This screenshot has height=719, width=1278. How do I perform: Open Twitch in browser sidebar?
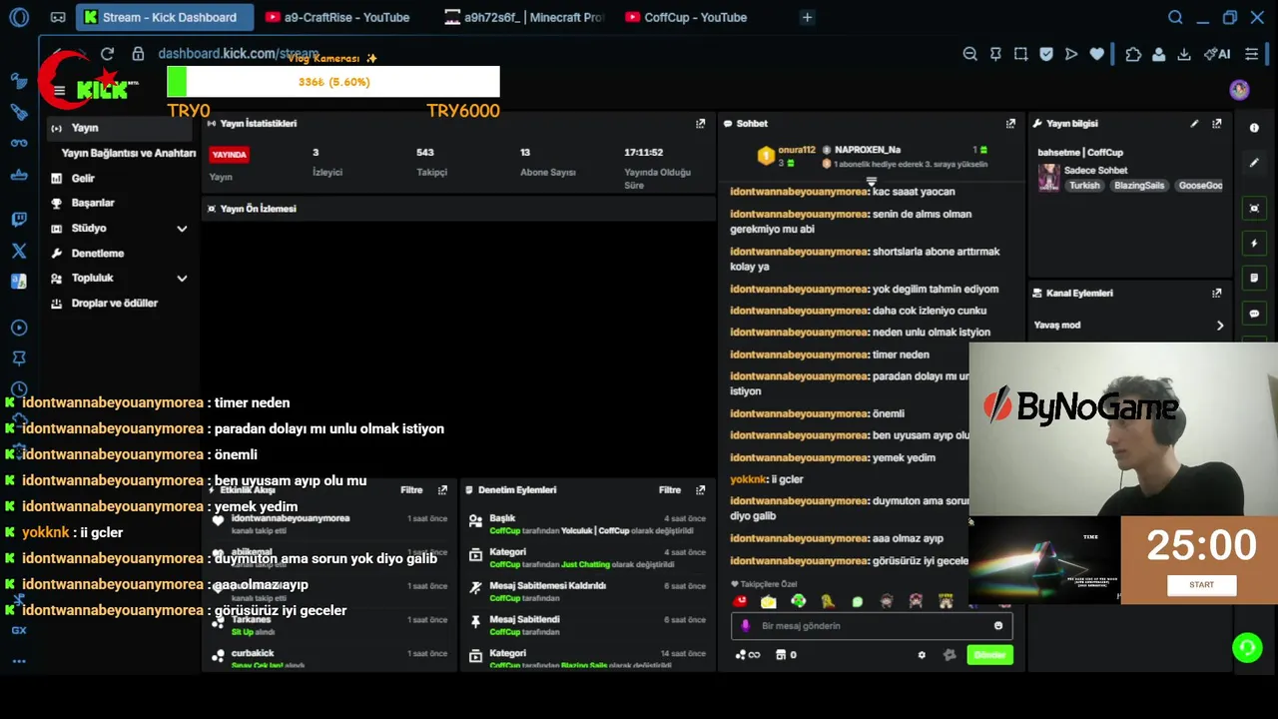point(19,220)
